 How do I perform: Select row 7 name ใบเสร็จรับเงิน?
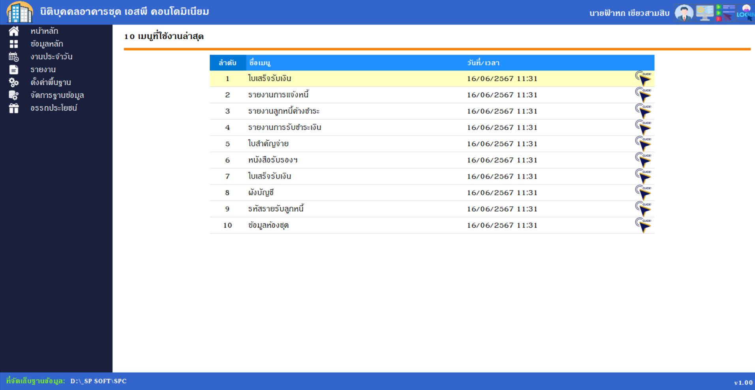pos(270,176)
